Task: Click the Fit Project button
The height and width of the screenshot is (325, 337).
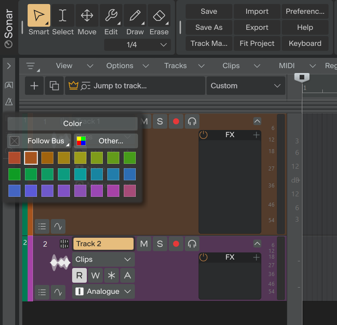Action: [x=257, y=44]
